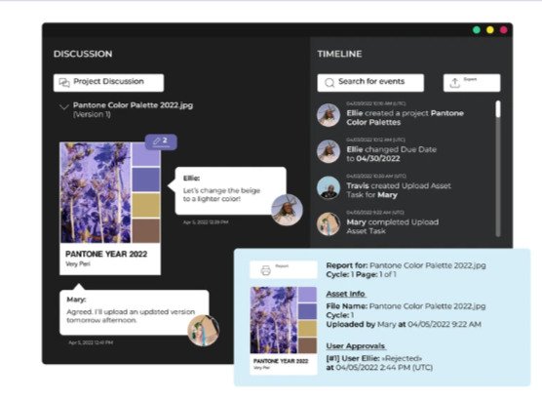Open the Asset Info heading link
This screenshot has width=542, height=401.
tap(346, 294)
